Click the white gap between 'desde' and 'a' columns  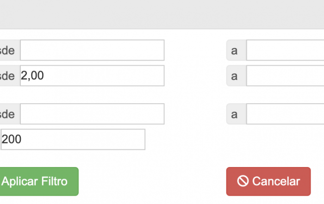[194, 75]
